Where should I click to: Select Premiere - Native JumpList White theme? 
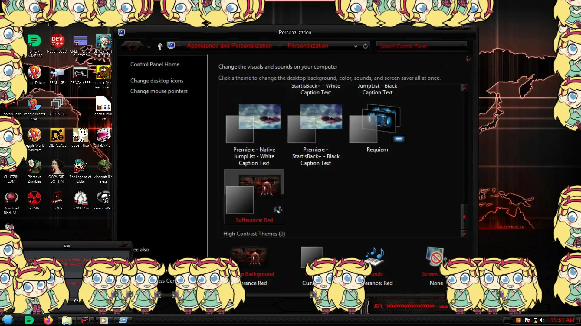(x=254, y=124)
